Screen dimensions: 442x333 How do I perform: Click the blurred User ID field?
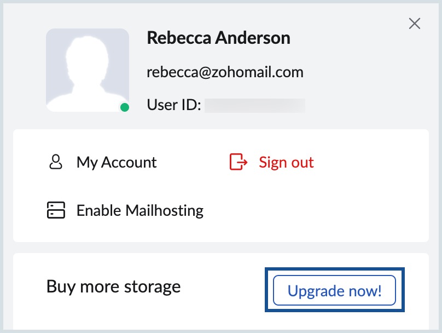point(254,105)
